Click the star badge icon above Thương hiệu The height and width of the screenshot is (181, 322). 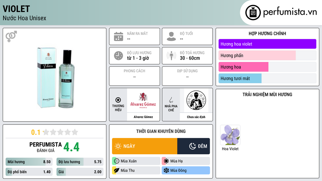click(118, 100)
